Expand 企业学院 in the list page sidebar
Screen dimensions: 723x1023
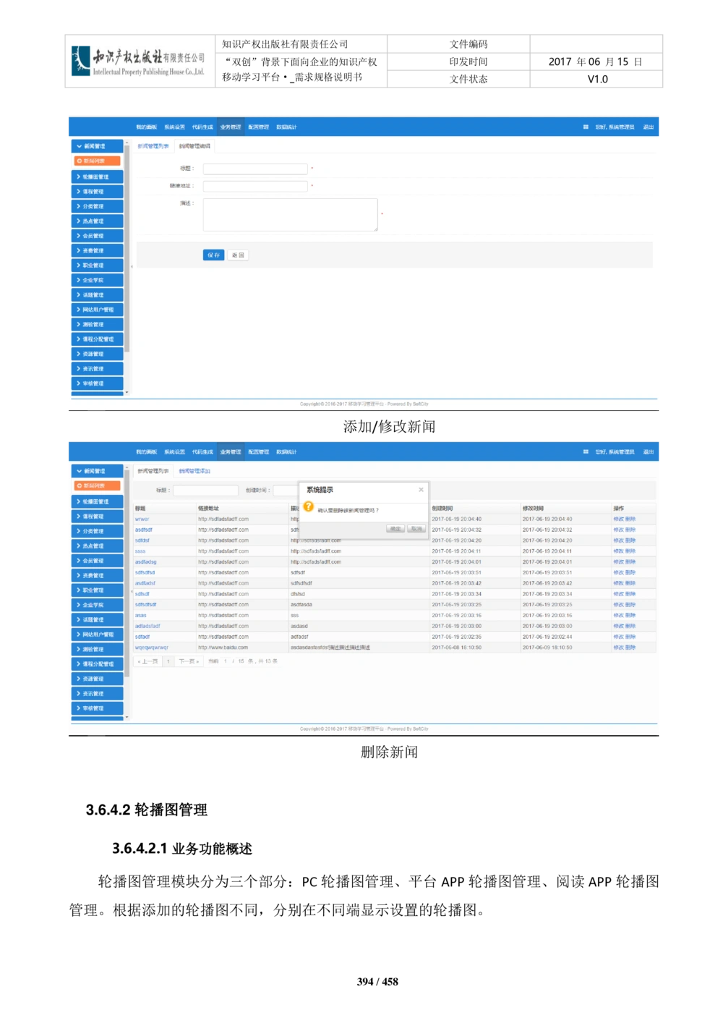click(x=97, y=605)
